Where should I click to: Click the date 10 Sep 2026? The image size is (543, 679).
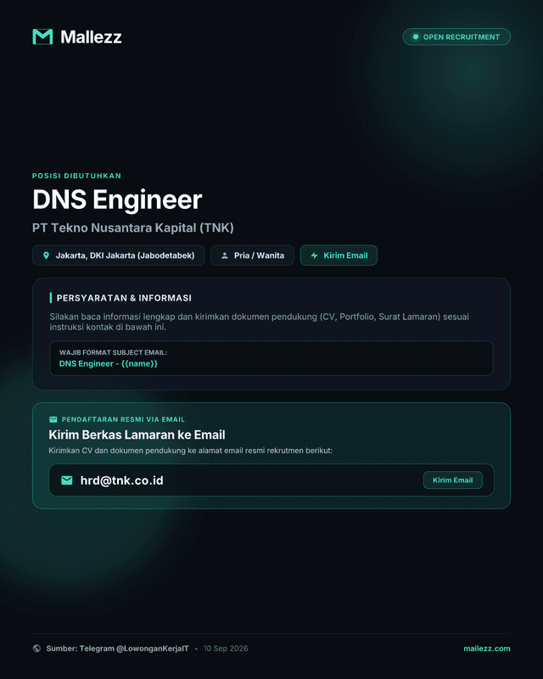pos(226,648)
